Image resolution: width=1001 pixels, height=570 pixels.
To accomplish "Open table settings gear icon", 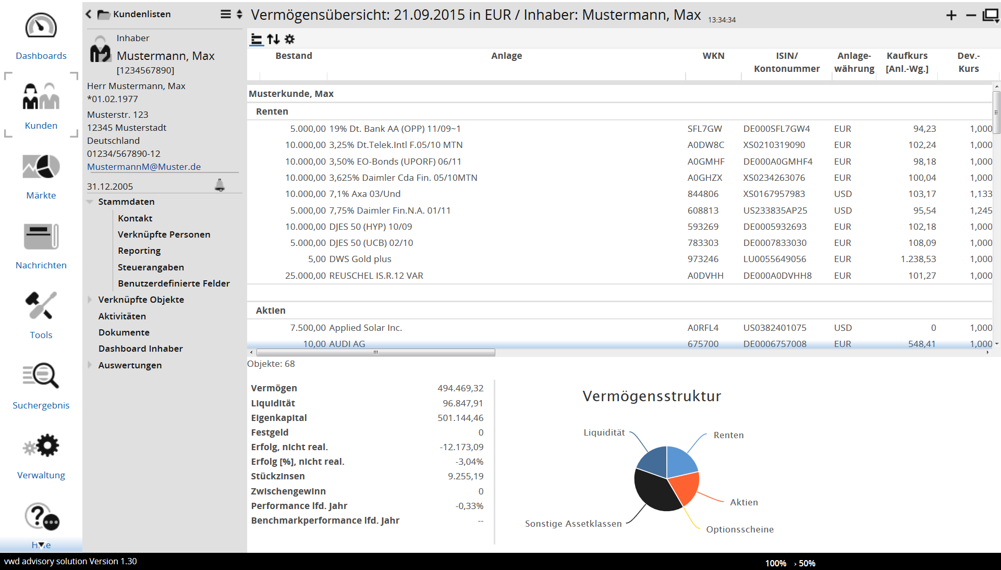I will [290, 39].
